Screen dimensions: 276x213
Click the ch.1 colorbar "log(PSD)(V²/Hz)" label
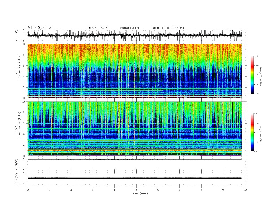coord(261,77)
